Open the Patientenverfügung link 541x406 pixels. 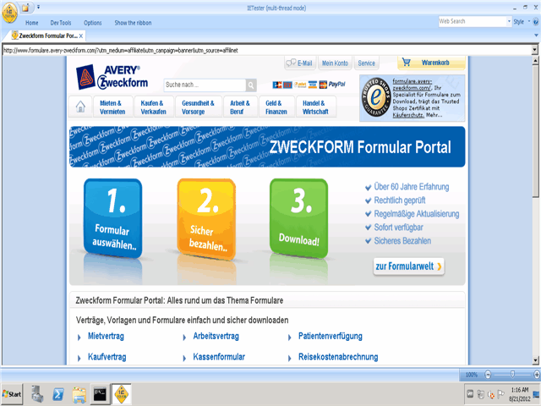tap(331, 336)
